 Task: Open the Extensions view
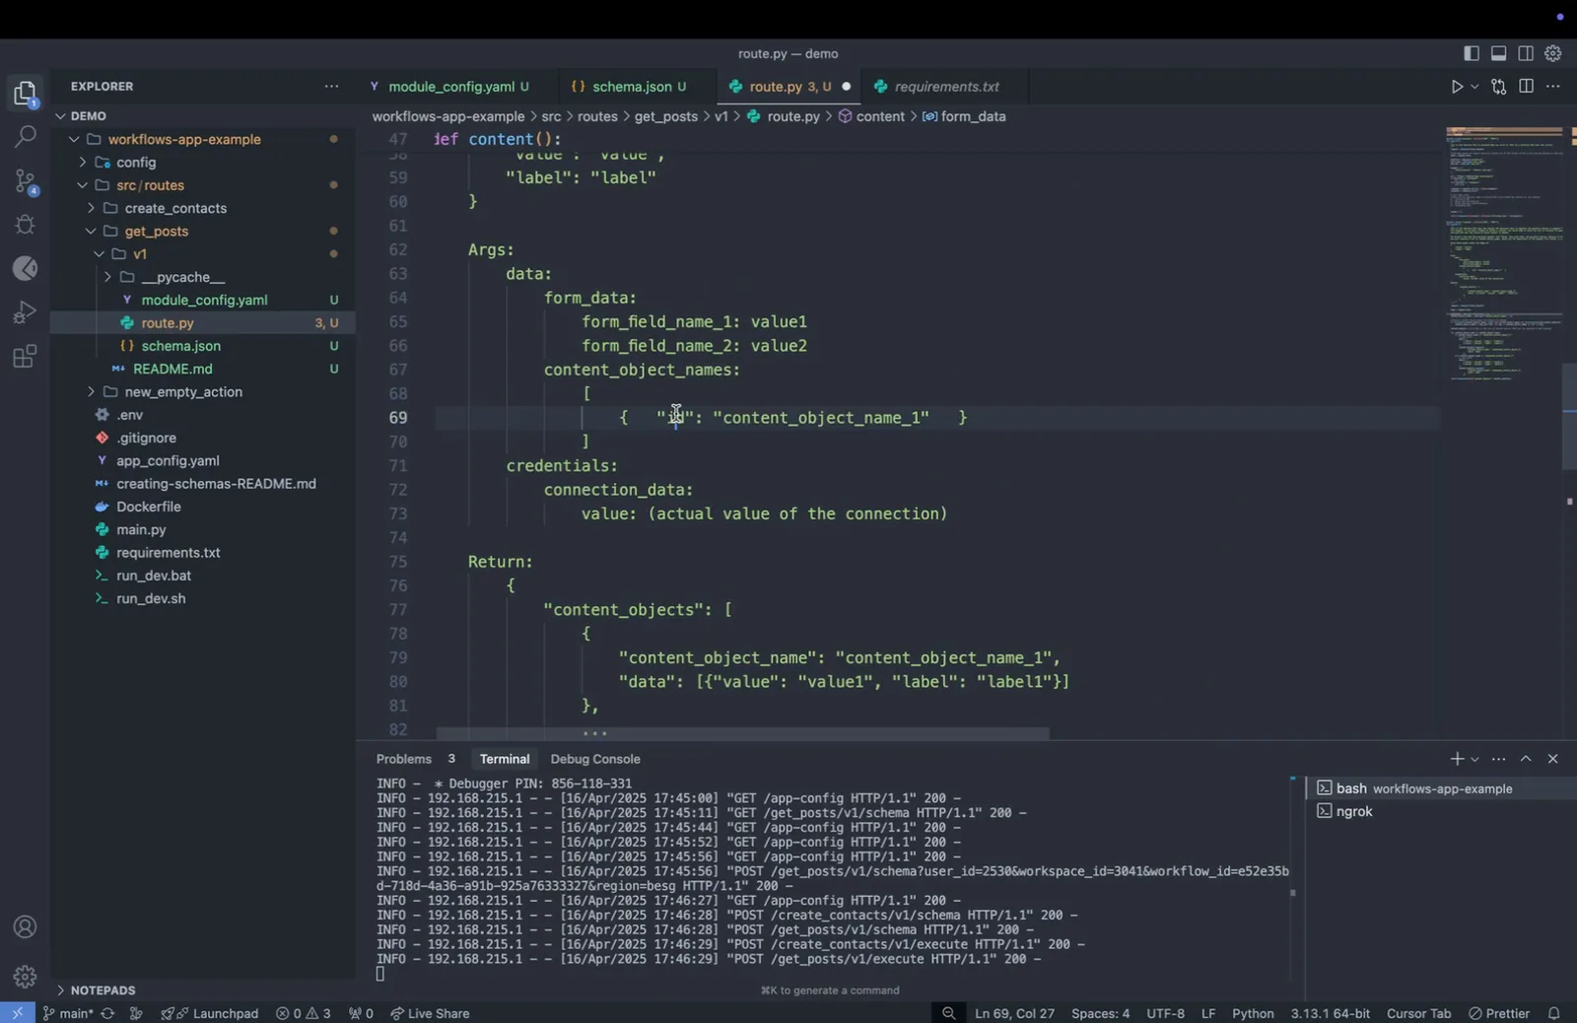tap(25, 356)
